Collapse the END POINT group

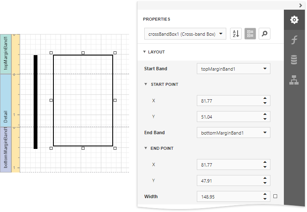(x=146, y=148)
